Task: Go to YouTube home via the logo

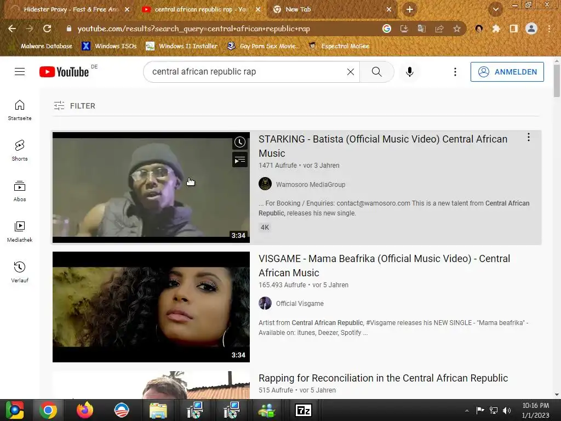Action: point(64,72)
